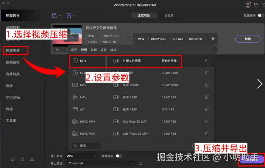Switch to the 音频 format tab
265x168 pixels.
(94, 50)
